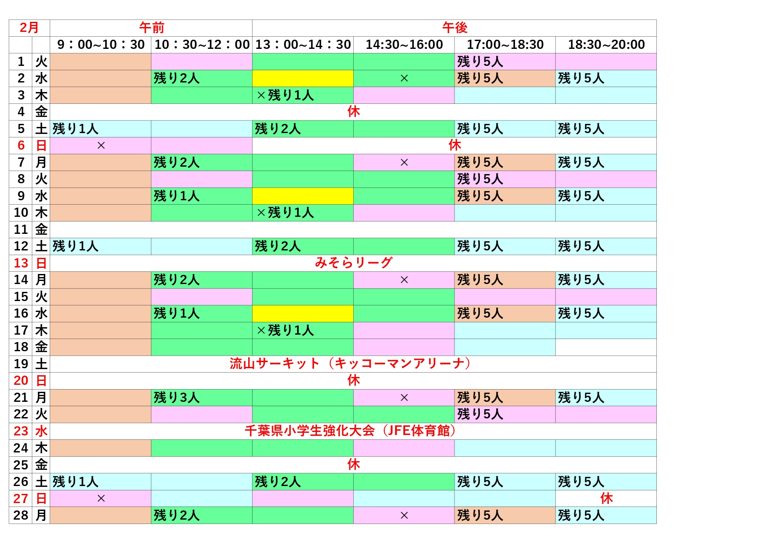Click the × mark on Sunday the 6th
765x541 pixels.
(101, 146)
